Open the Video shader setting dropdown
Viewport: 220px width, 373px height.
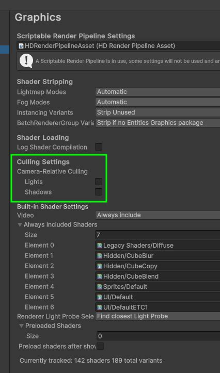coord(158,215)
